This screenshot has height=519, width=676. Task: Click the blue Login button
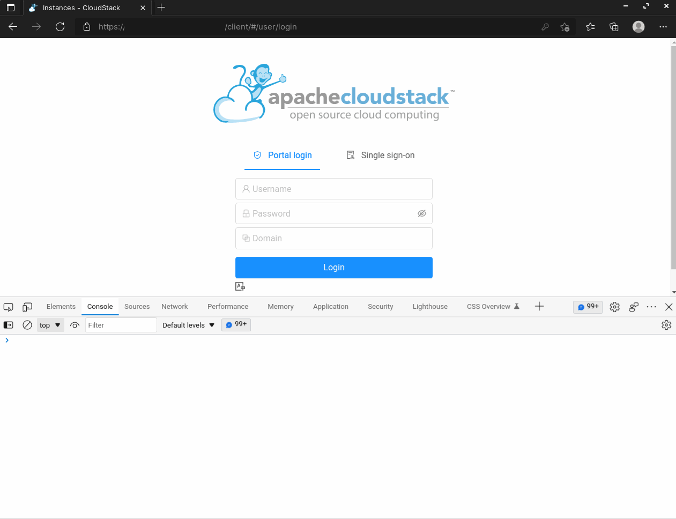pyautogui.click(x=334, y=268)
